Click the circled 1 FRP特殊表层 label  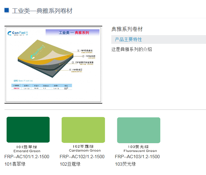point(85,51)
